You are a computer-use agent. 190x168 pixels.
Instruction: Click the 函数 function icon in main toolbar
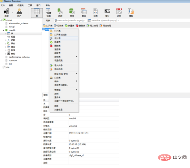tap(60, 13)
